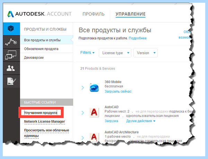Open Улучшения продукта quick link
208x159 pixels.
tap(41, 113)
